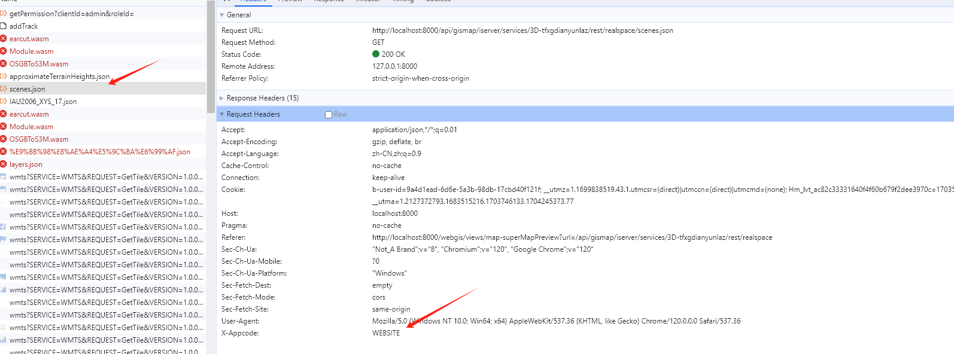Select the IAU2006_XYS_17.json request
The width and height of the screenshot is (954, 354).
(x=103, y=101)
